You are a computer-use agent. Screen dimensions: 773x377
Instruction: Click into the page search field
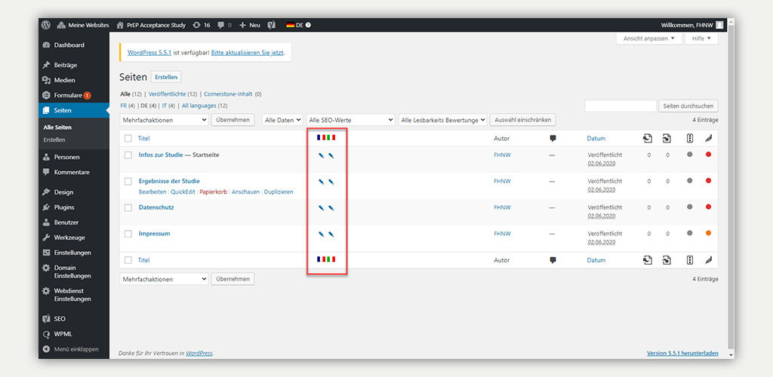(x=620, y=106)
